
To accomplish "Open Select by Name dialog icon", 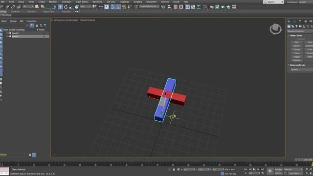I will click(43, 7).
